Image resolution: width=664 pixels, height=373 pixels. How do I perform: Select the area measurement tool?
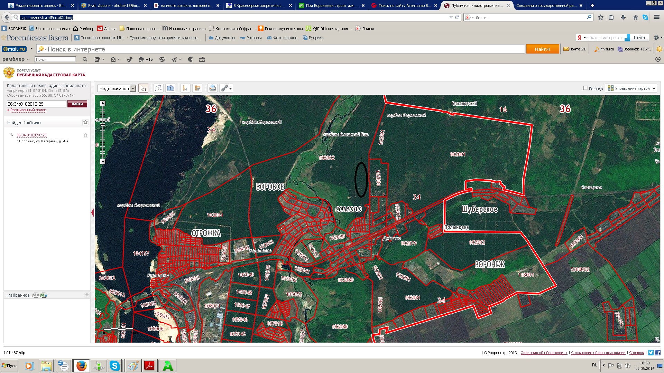tap(197, 88)
